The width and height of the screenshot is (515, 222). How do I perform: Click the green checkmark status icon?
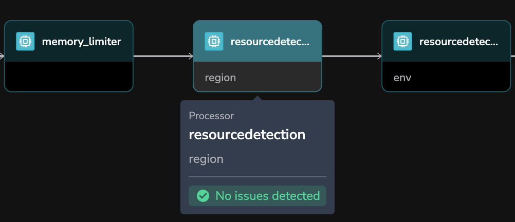[203, 196]
